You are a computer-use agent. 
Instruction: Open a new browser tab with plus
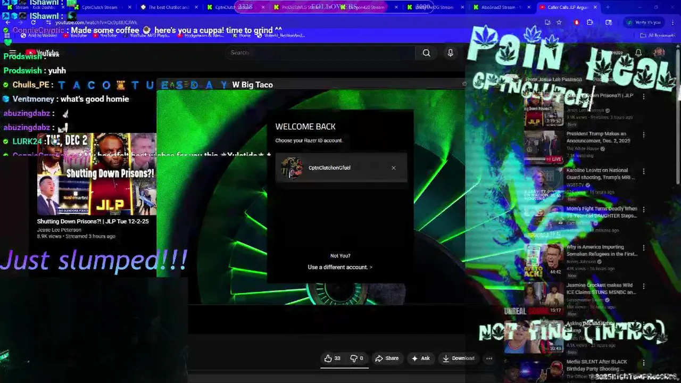coord(608,7)
